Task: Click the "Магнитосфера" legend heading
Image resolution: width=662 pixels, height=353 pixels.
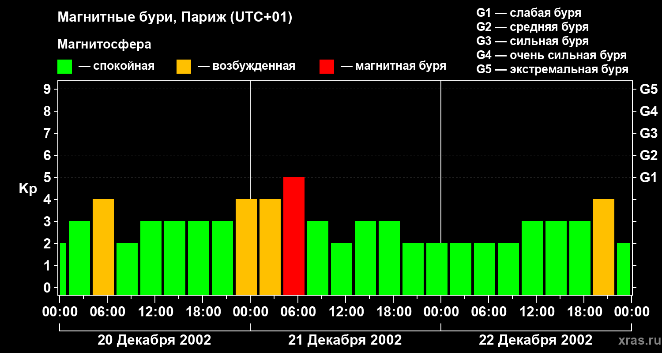Action: click(104, 45)
